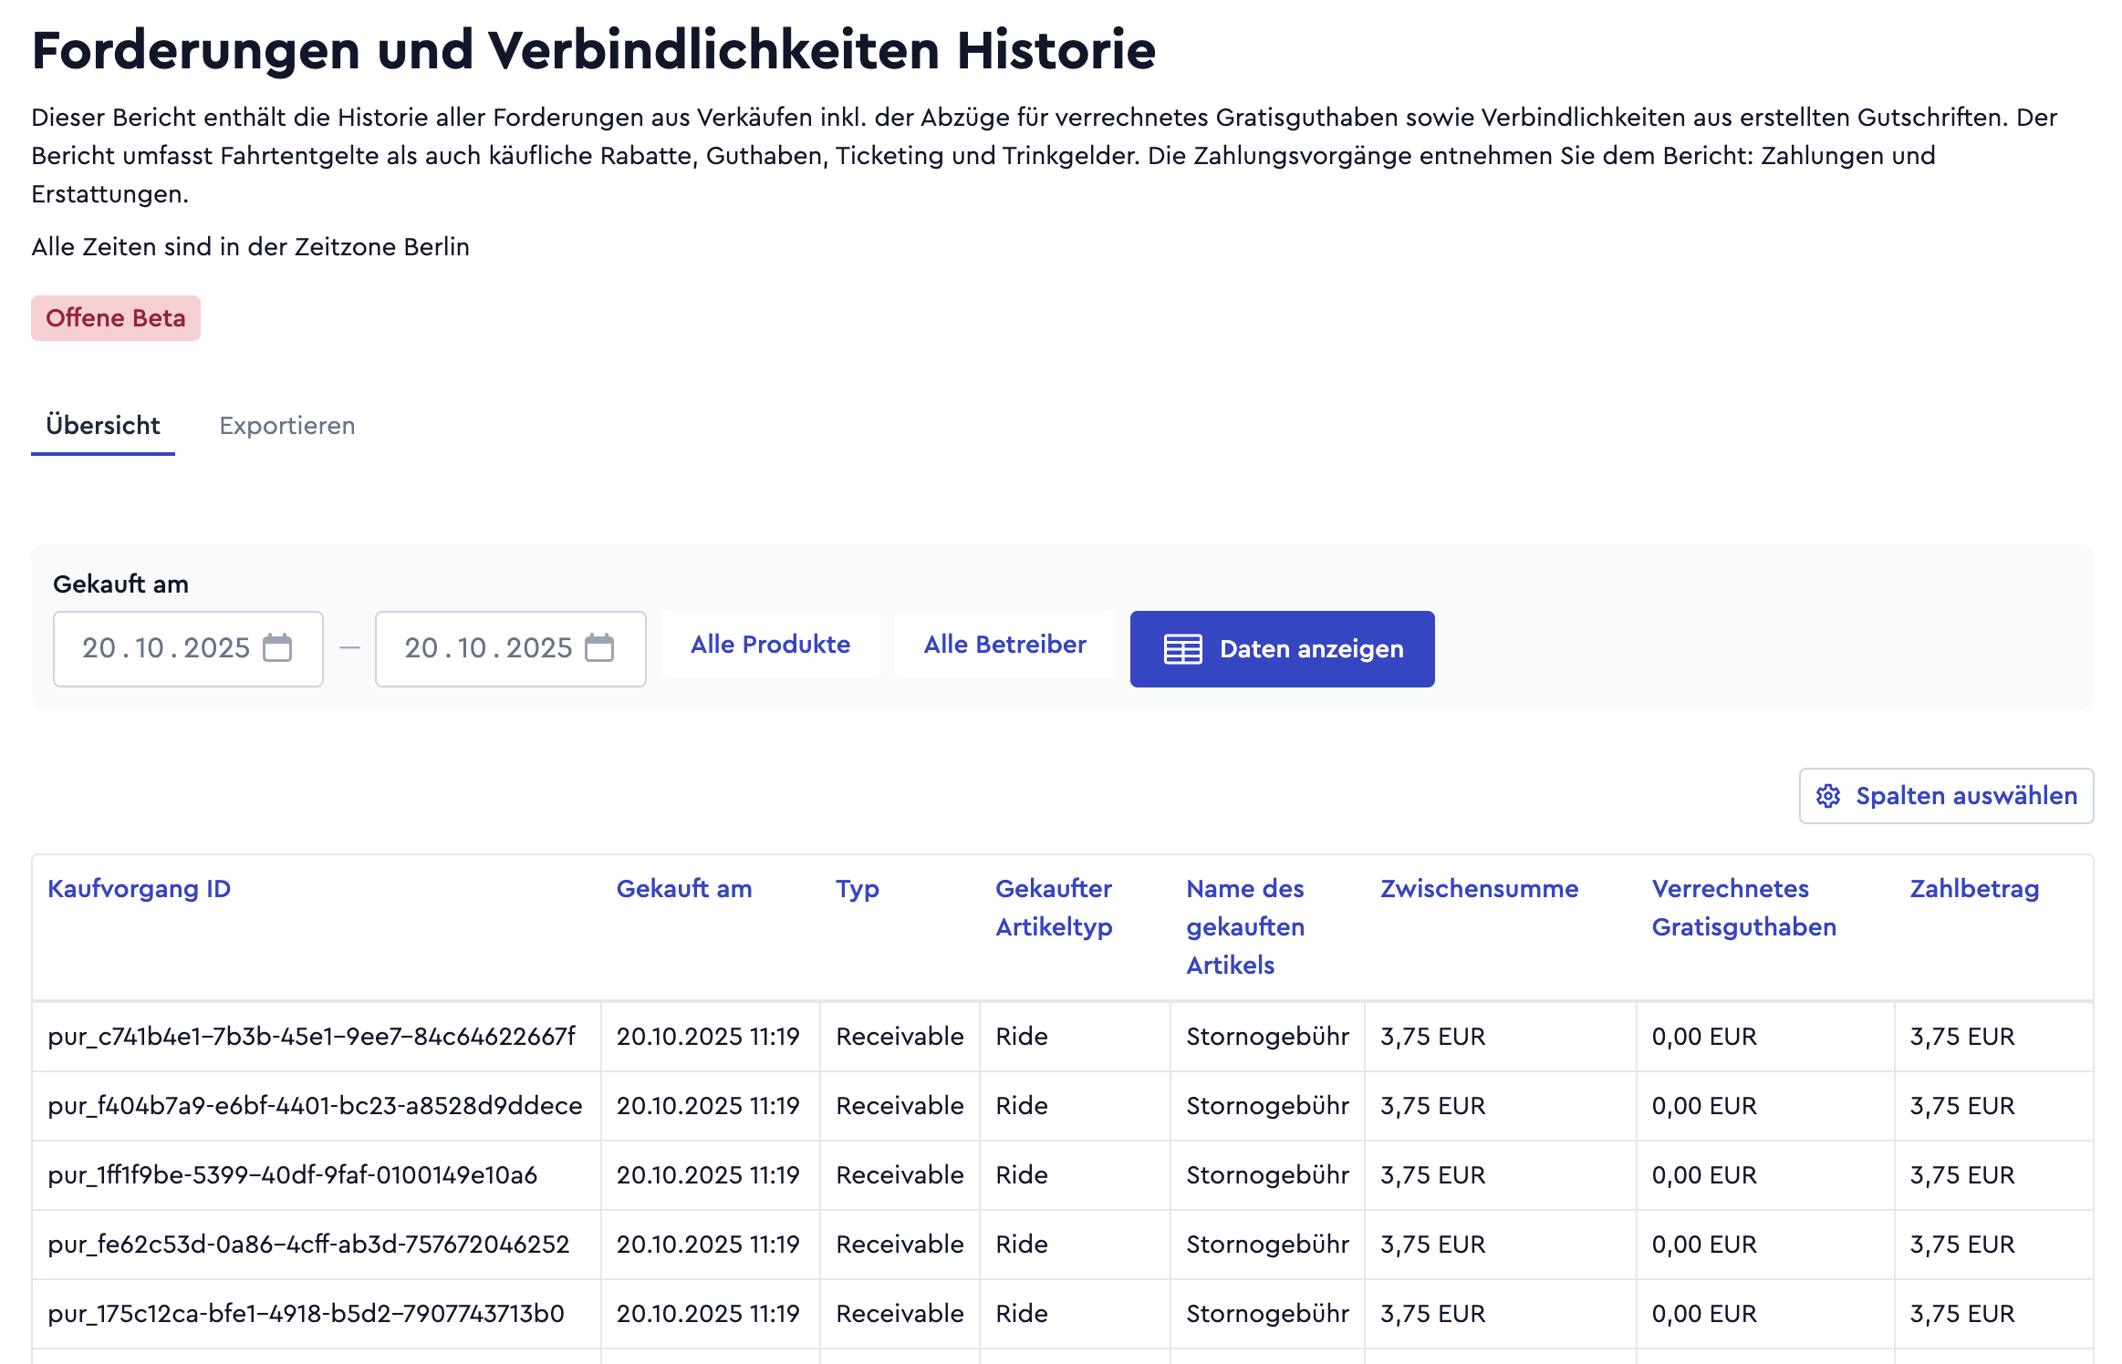The height and width of the screenshot is (1364, 2122).
Task: Click the Alle Zeiten sind in der Zeitzone Berlin note
Action: coord(250,247)
